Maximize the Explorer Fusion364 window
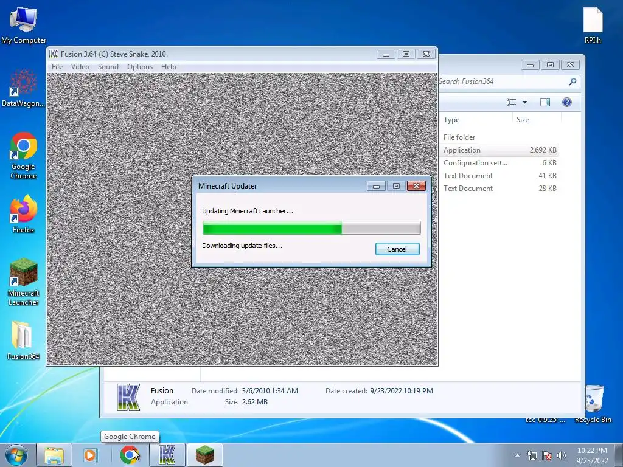 550,64
